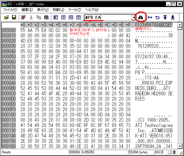Toggle the structure view pane icon
Viewport: 184px width, 156px height.
click(x=63, y=17)
